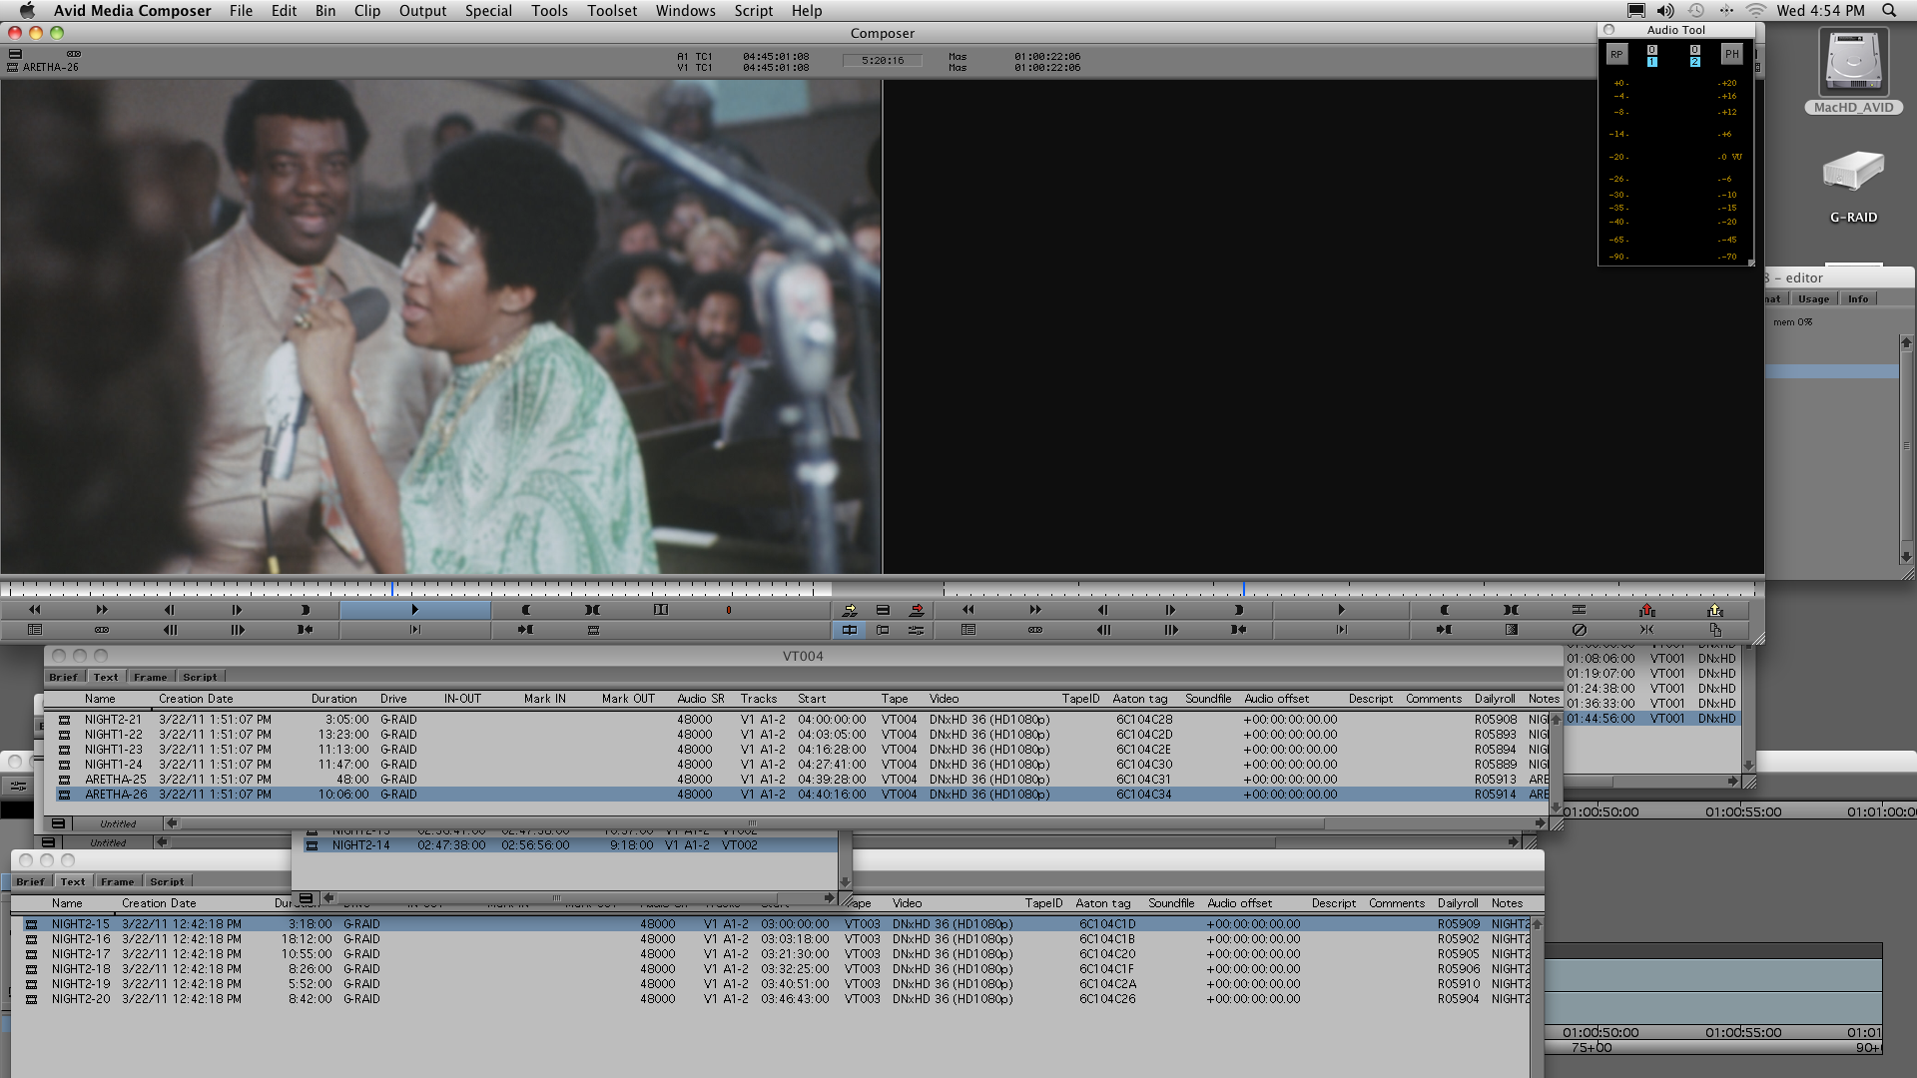Toggle Source/Record mode button between the monitors
Viewport: 1917px width, 1078px height.
pyautogui.click(x=850, y=630)
